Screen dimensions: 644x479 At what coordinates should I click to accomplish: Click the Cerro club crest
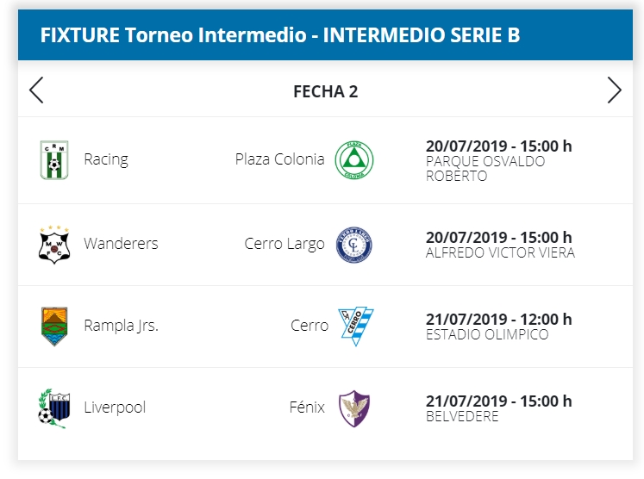click(x=355, y=326)
